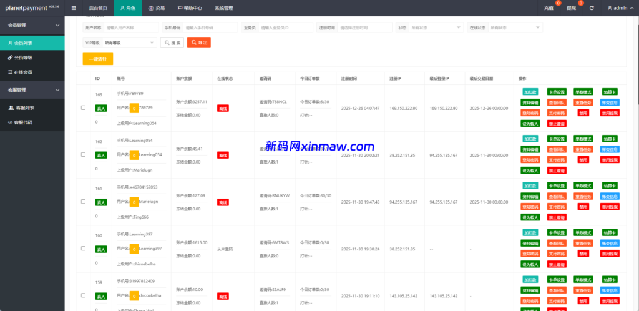This screenshot has width=639, height=311.
Task: Click the 真人 badge for ID 161
Action: tap(101, 202)
